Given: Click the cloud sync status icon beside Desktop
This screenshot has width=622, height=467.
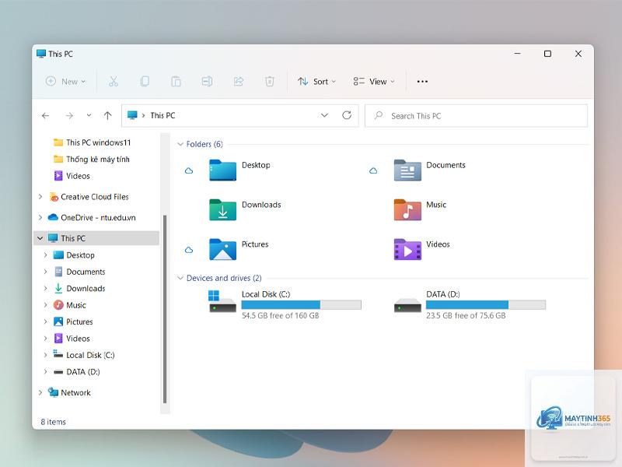Looking at the screenshot, I should pos(189,170).
